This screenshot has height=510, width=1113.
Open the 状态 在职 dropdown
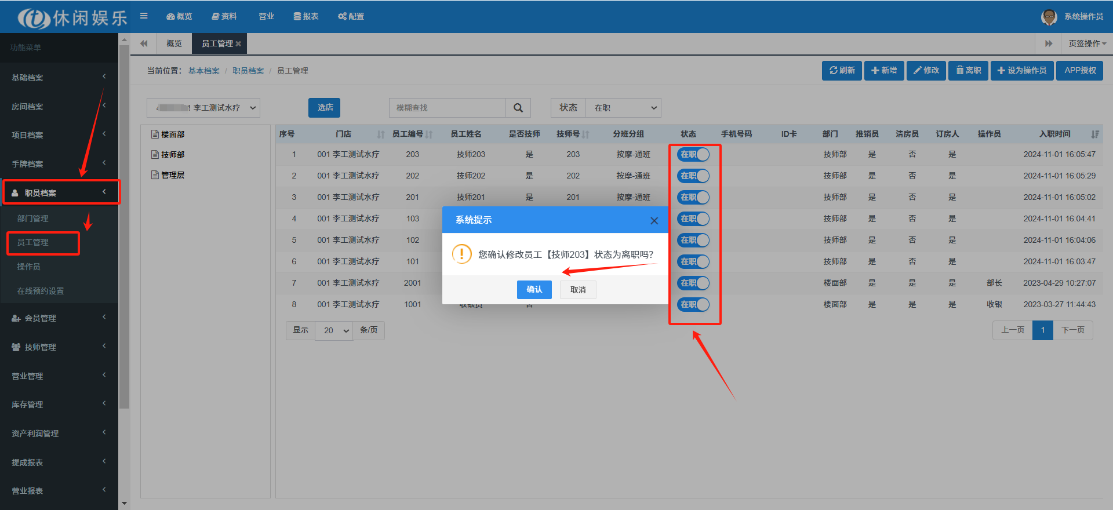[623, 108]
